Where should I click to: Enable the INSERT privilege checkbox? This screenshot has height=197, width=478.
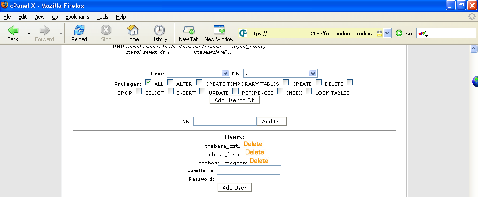click(x=171, y=91)
